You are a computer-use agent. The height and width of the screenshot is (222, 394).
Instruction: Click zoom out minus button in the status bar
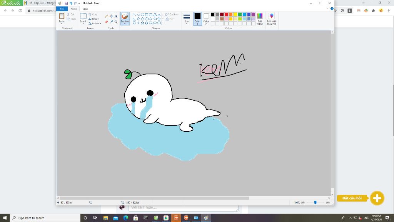point(303,203)
